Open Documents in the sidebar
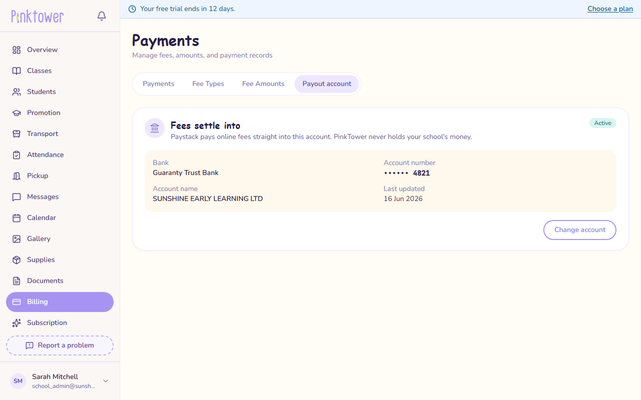Image resolution: width=641 pixels, height=400 pixels. point(60,281)
